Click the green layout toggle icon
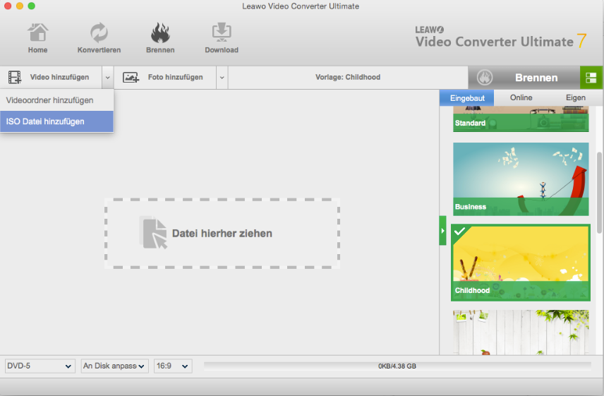Screen dimensions: 604x396 click(x=591, y=78)
